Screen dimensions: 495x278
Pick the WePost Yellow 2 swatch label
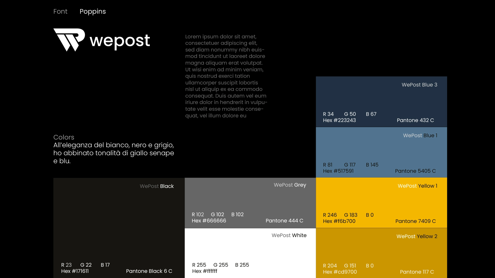coord(417,236)
